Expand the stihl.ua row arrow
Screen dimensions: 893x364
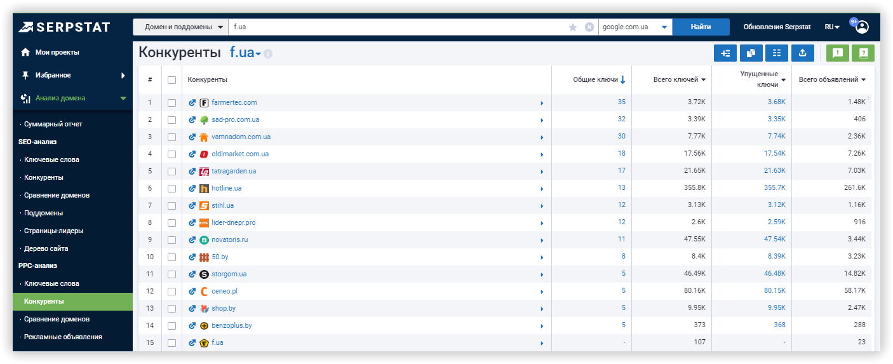[542, 206]
